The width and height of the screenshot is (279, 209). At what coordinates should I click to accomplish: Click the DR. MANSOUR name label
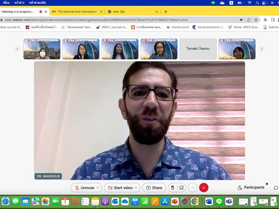(48, 176)
